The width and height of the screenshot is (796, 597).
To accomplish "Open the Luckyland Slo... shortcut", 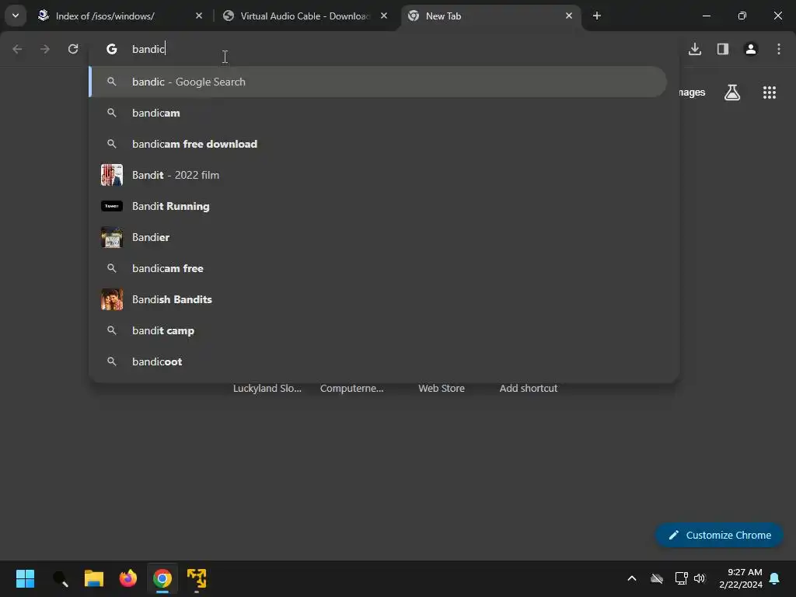I will (x=267, y=389).
